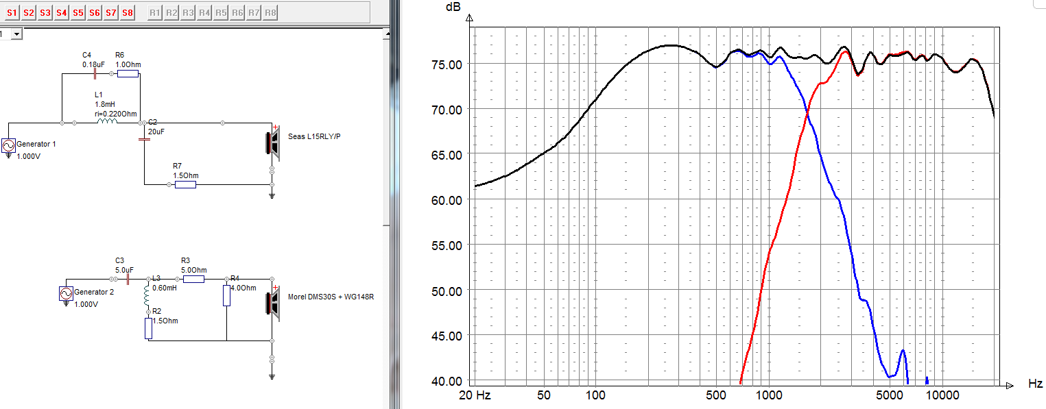Select capacitor C4 0.18uF symbol
The height and width of the screenshot is (409, 1046).
click(94, 72)
